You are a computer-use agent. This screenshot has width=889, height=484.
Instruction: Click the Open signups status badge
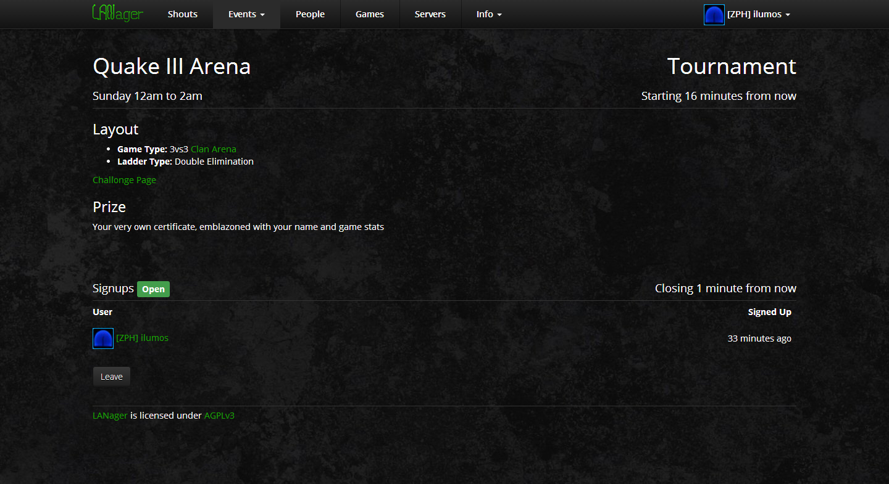click(153, 289)
